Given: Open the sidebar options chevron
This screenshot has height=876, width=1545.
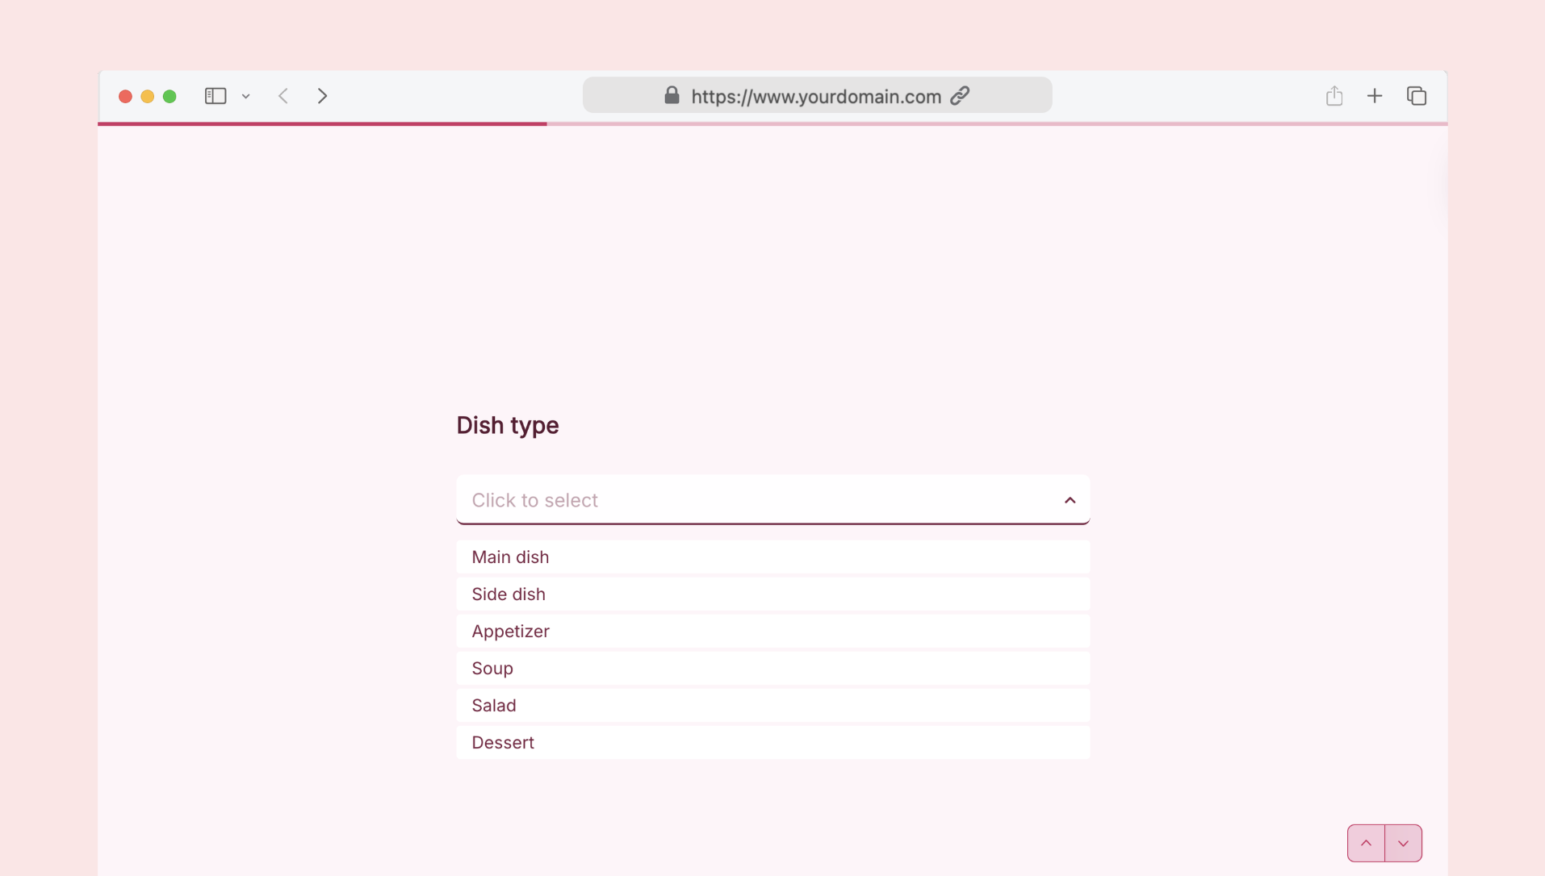Looking at the screenshot, I should click(245, 97).
